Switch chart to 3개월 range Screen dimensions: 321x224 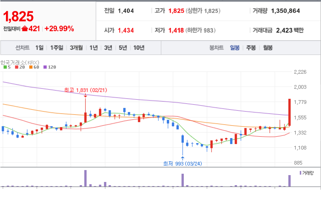pos(77,48)
